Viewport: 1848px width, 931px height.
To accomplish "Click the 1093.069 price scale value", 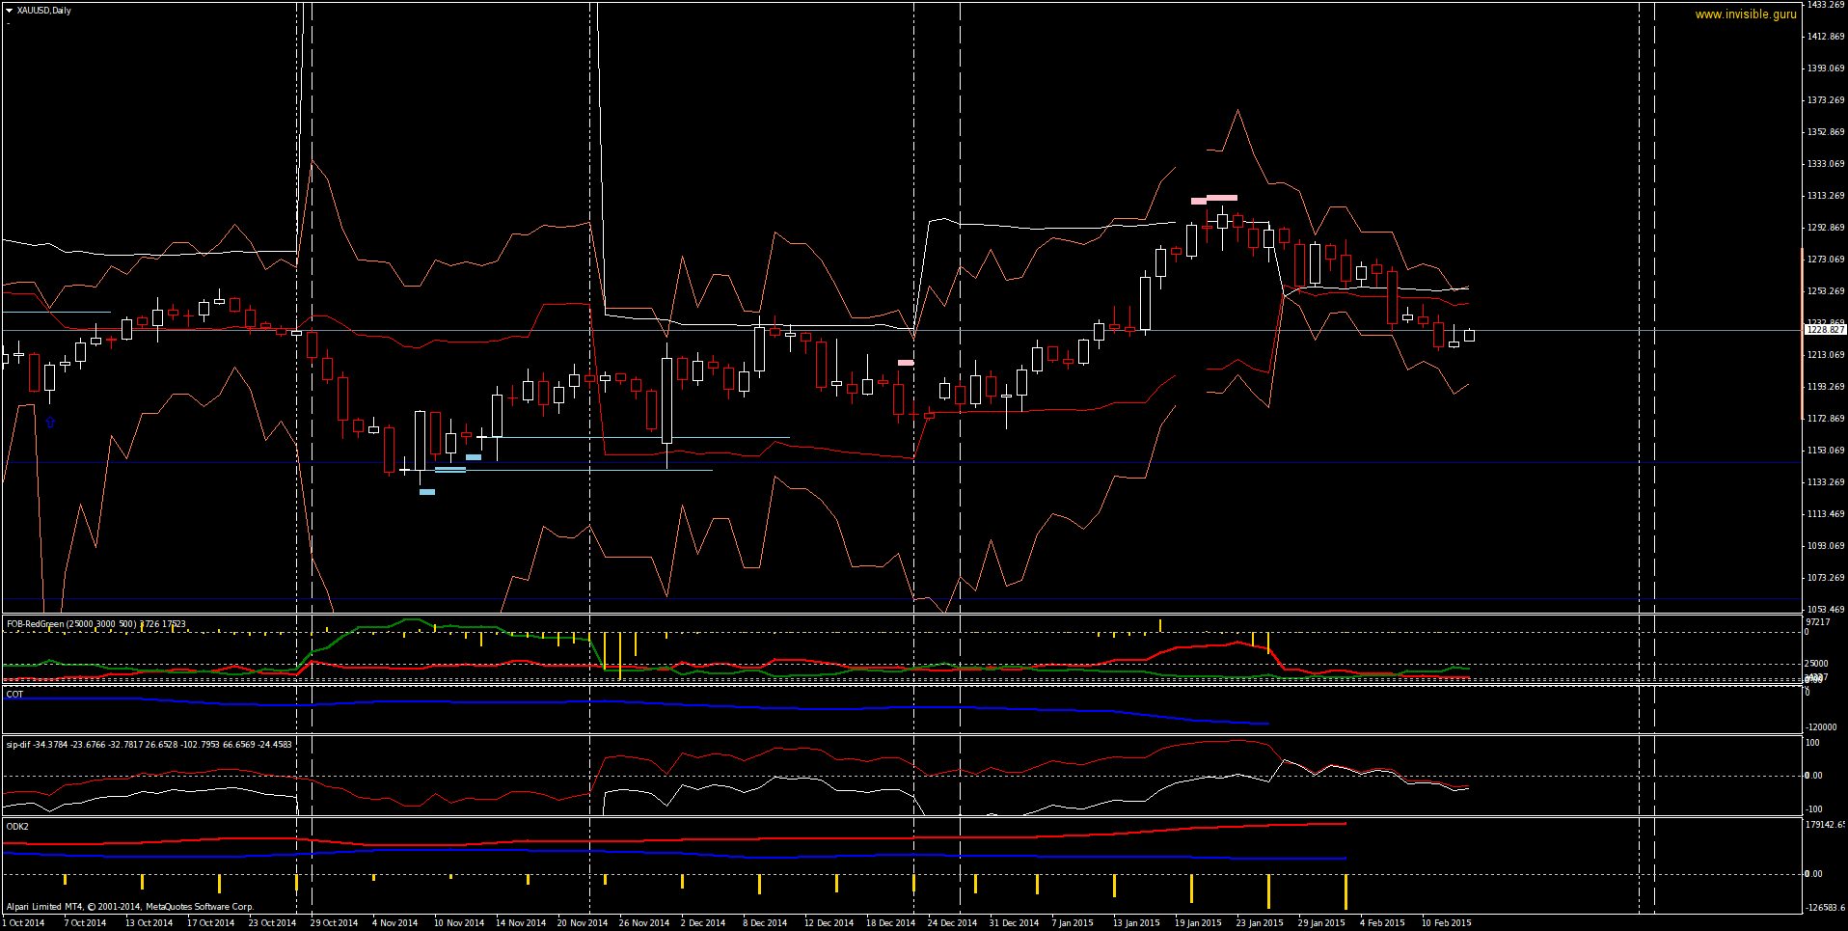I will (1825, 546).
